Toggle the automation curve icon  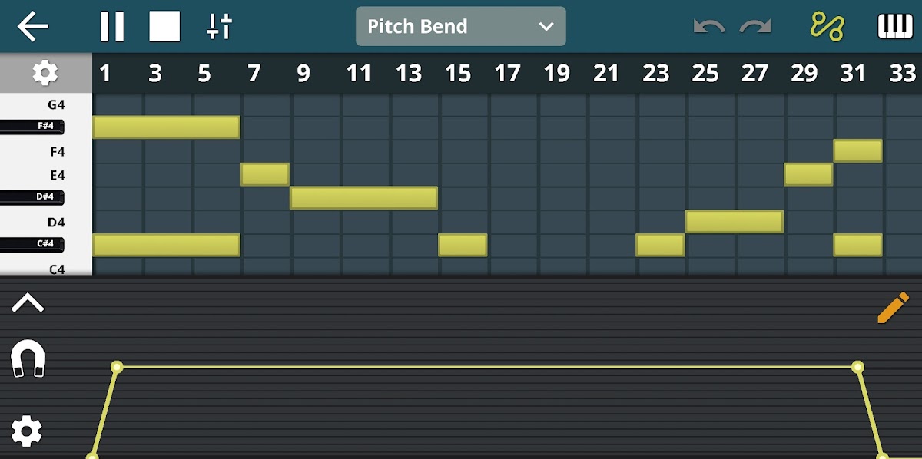coord(827,26)
